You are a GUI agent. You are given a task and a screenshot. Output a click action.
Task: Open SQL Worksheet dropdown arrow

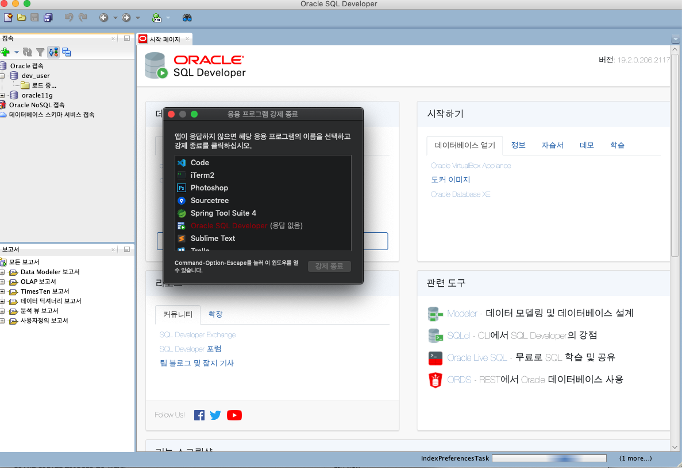[x=168, y=18]
